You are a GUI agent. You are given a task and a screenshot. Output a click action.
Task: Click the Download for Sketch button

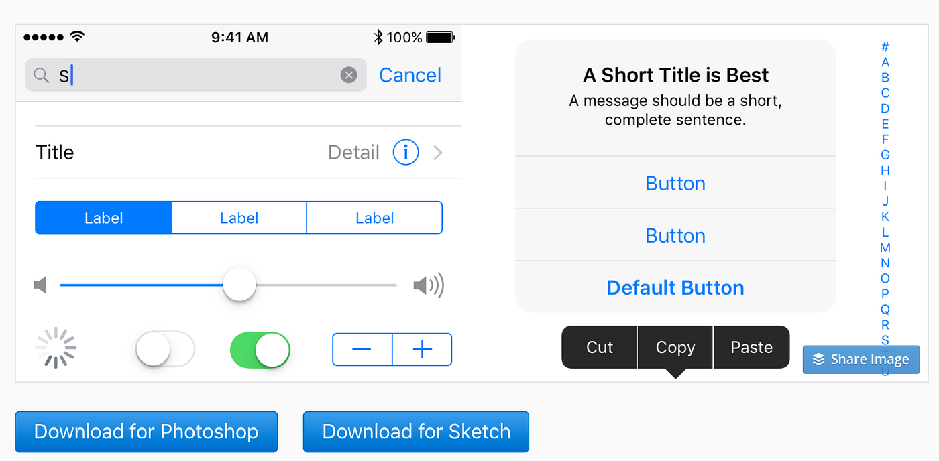click(416, 432)
